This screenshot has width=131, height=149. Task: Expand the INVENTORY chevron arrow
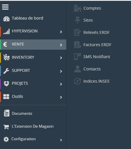pos(61,58)
